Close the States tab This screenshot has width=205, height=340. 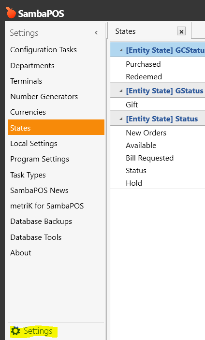click(x=181, y=31)
